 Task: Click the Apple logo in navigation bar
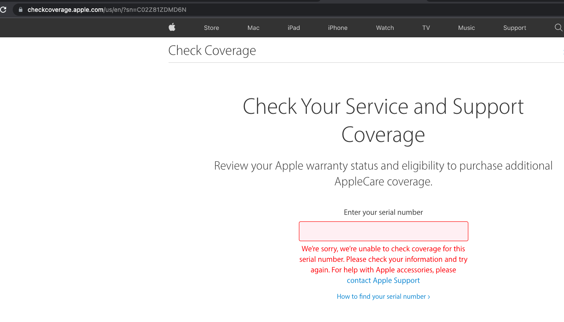pos(172,28)
